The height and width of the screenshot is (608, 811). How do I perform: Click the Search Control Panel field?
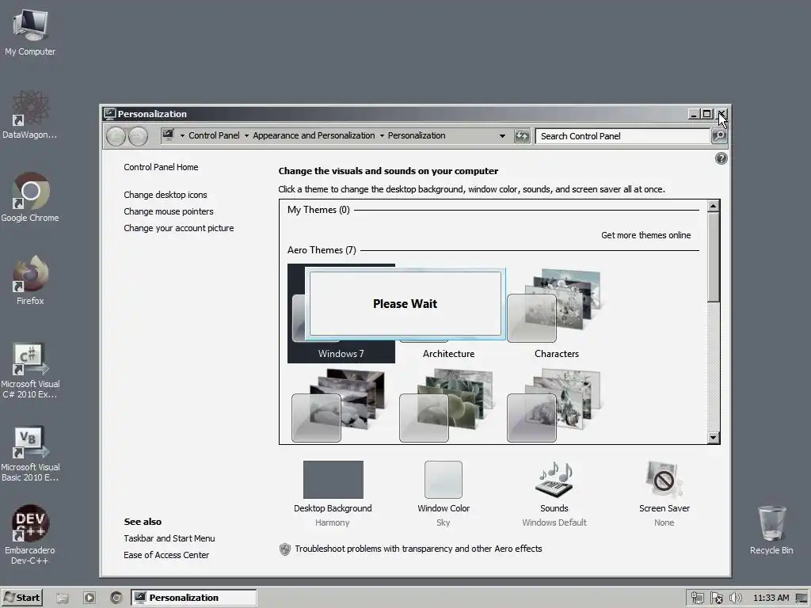tap(623, 136)
